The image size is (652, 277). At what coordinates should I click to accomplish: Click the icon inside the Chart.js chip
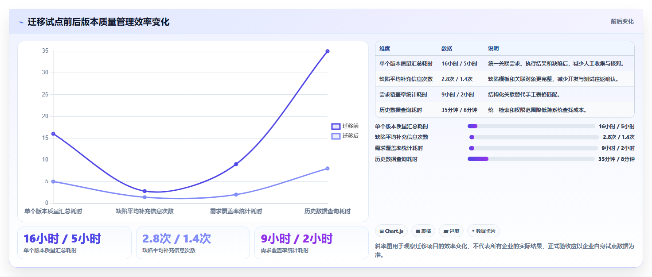click(381, 231)
